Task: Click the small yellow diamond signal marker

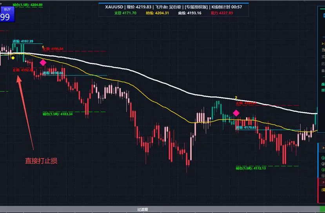Action: (13, 58)
